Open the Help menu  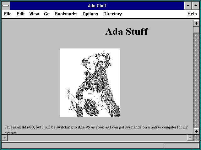192,14
